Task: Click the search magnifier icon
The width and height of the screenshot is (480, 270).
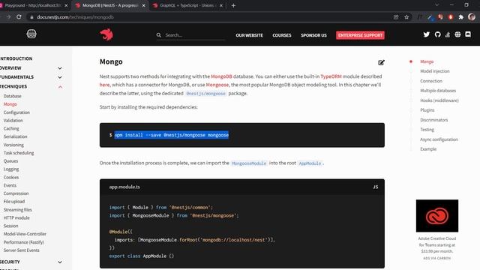Action: click(158, 35)
